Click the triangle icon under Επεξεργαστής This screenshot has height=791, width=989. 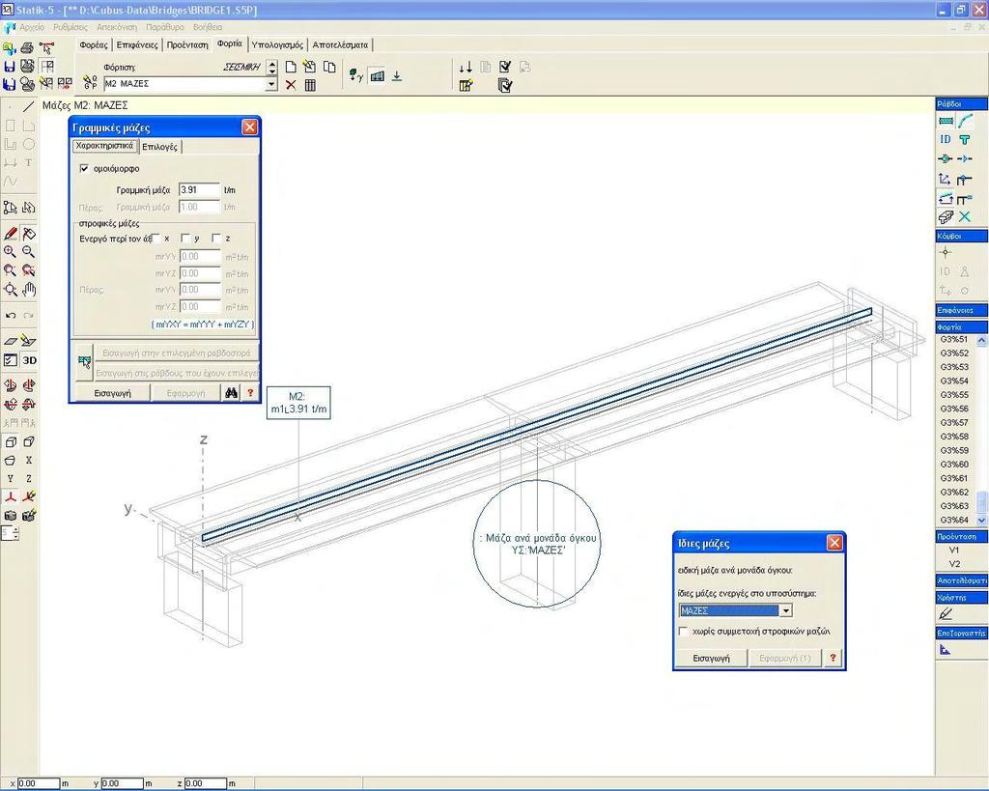(945, 649)
